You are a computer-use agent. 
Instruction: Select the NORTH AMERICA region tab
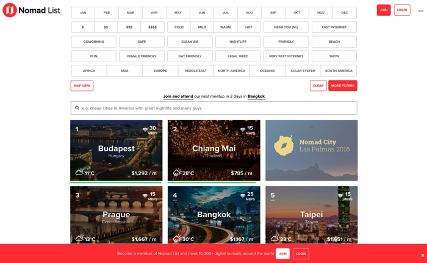pos(231,71)
